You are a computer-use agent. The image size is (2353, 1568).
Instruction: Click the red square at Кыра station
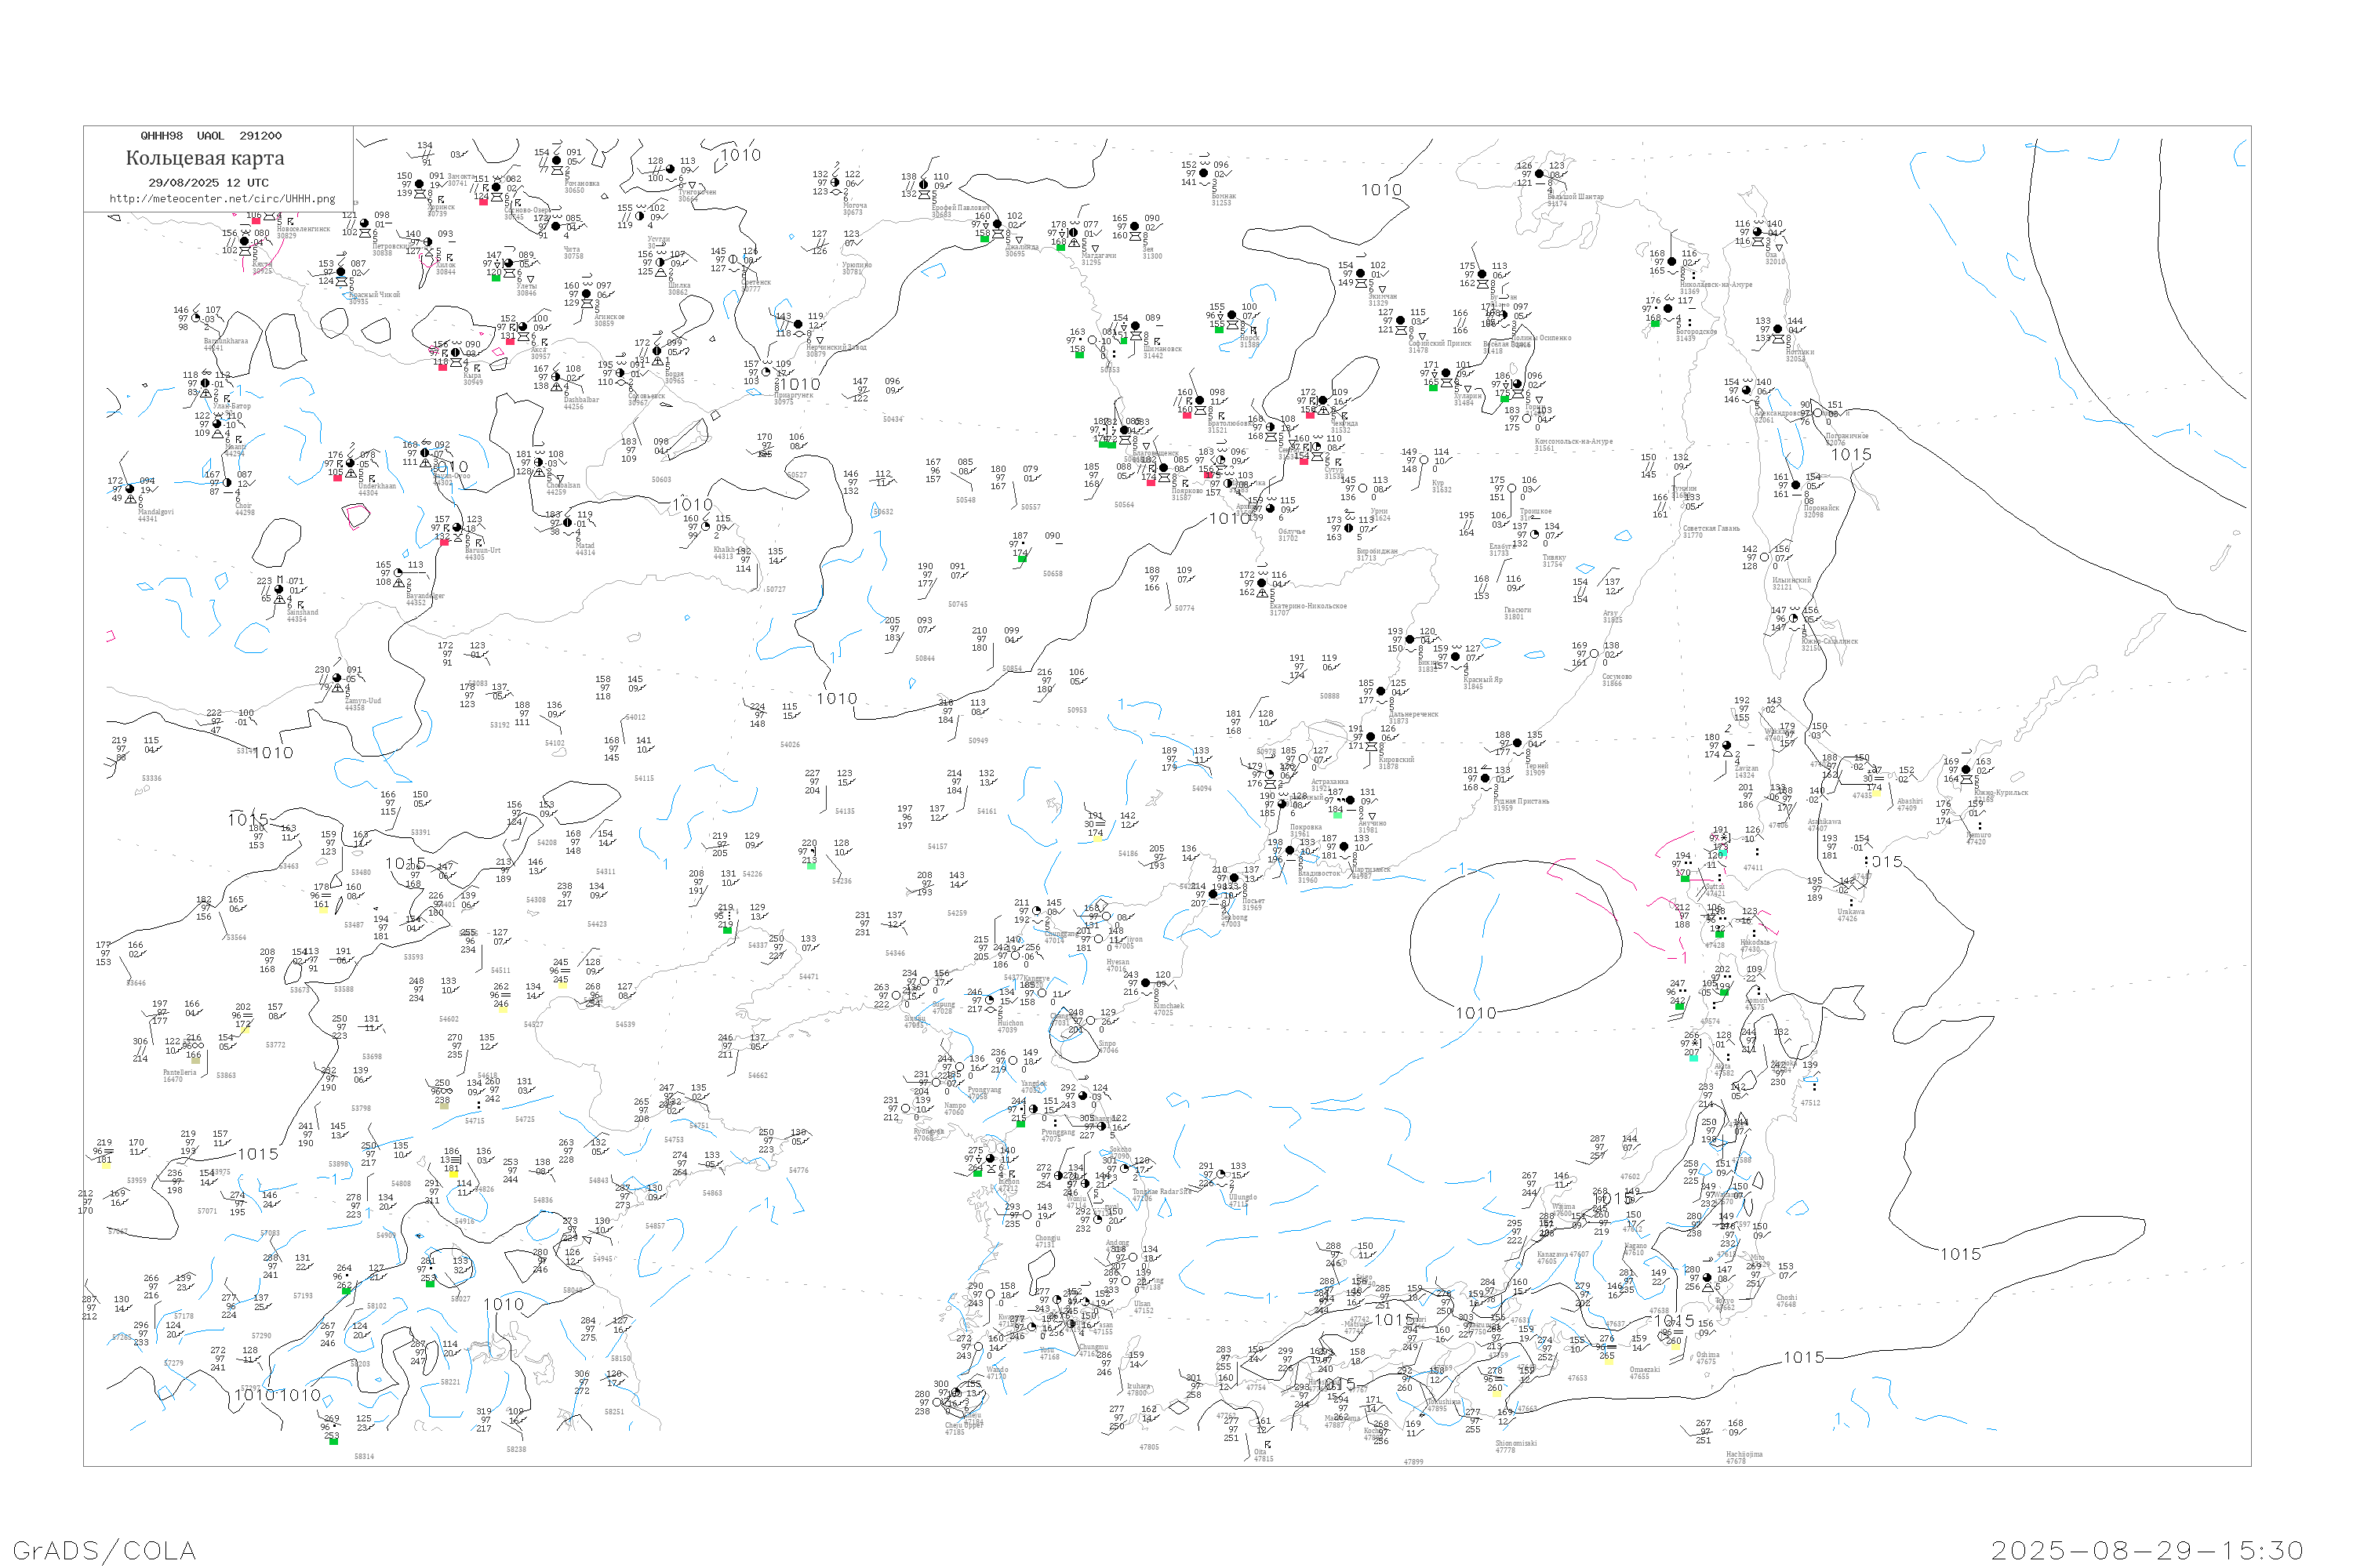point(442,367)
